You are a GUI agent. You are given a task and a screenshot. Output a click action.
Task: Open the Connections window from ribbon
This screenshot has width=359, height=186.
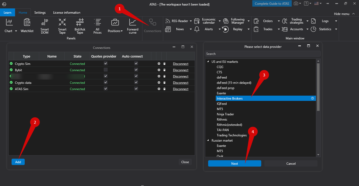pos(153,26)
